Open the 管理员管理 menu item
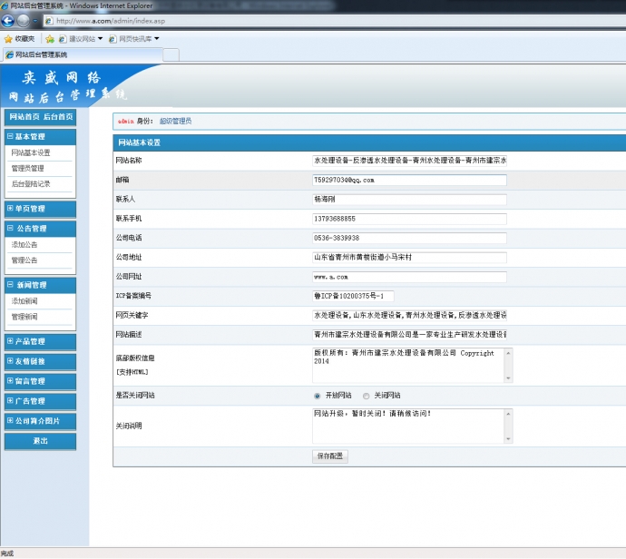The width and height of the screenshot is (626, 559). [x=27, y=168]
